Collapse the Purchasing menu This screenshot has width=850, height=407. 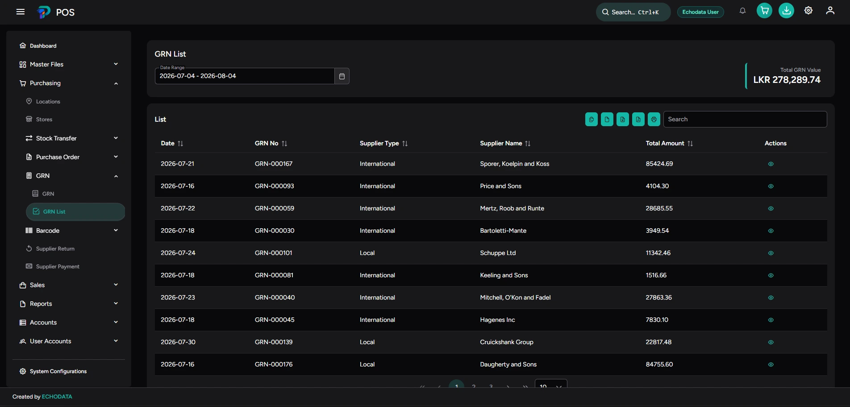(x=69, y=83)
